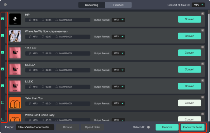Select the Converting tab
Viewport: 210px width, 133px height.
tap(91, 5)
